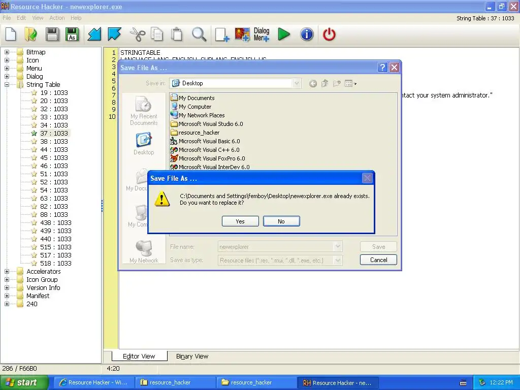Expand the Bitmap tree node
Screen dimensions: 520x390
coord(7,52)
